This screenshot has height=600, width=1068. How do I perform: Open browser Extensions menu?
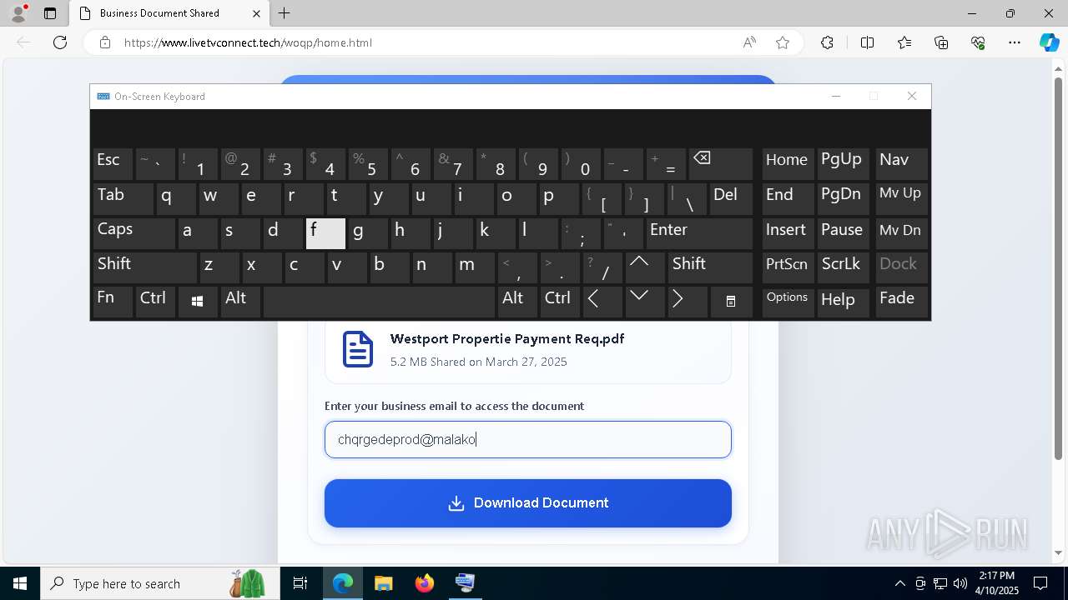[x=827, y=42]
